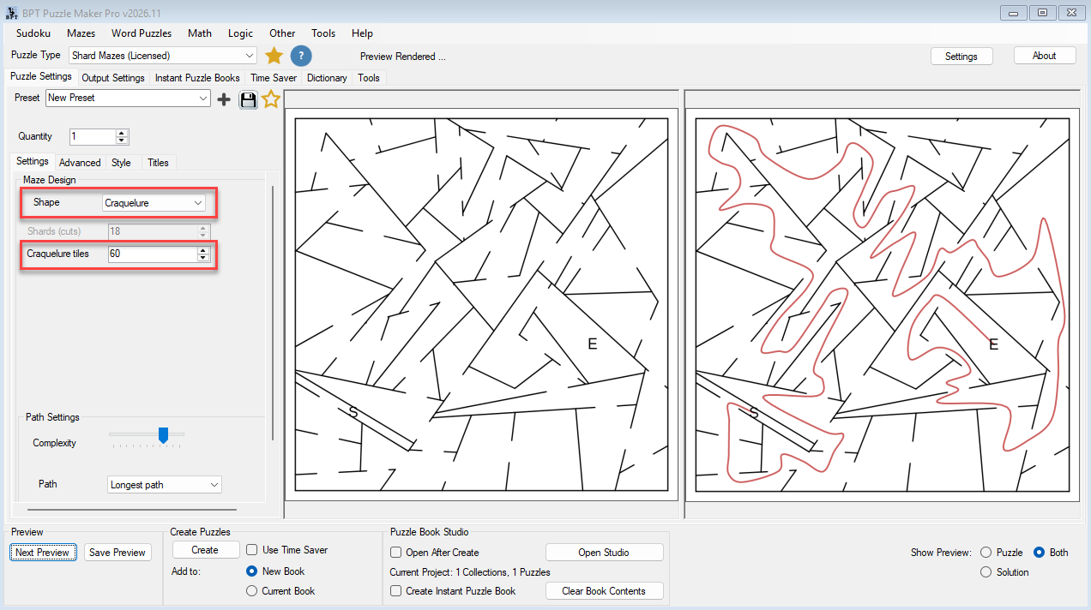Screen dimensions: 1091x610
Task: Click the Open Studio button
Action: (x=604, y=553)
